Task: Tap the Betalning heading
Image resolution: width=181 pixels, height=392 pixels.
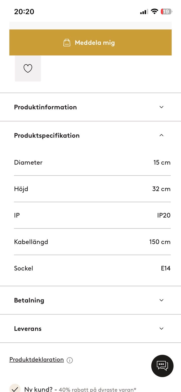Action: (29, 300)
